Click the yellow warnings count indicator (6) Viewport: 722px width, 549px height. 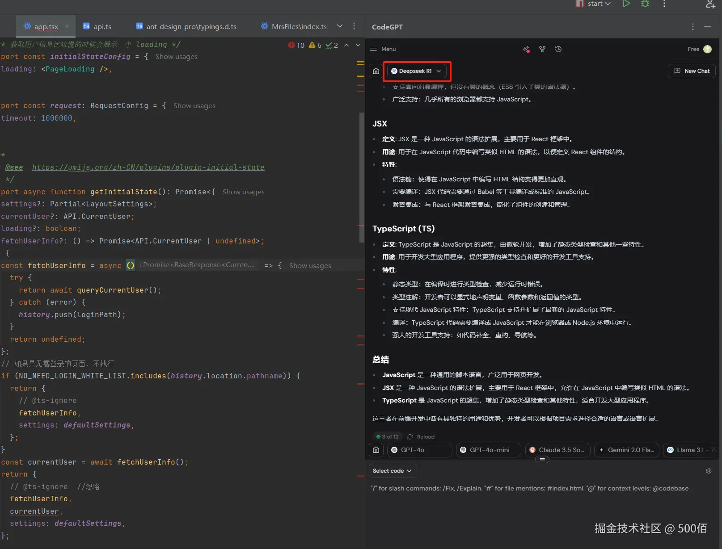coord(315,45)
